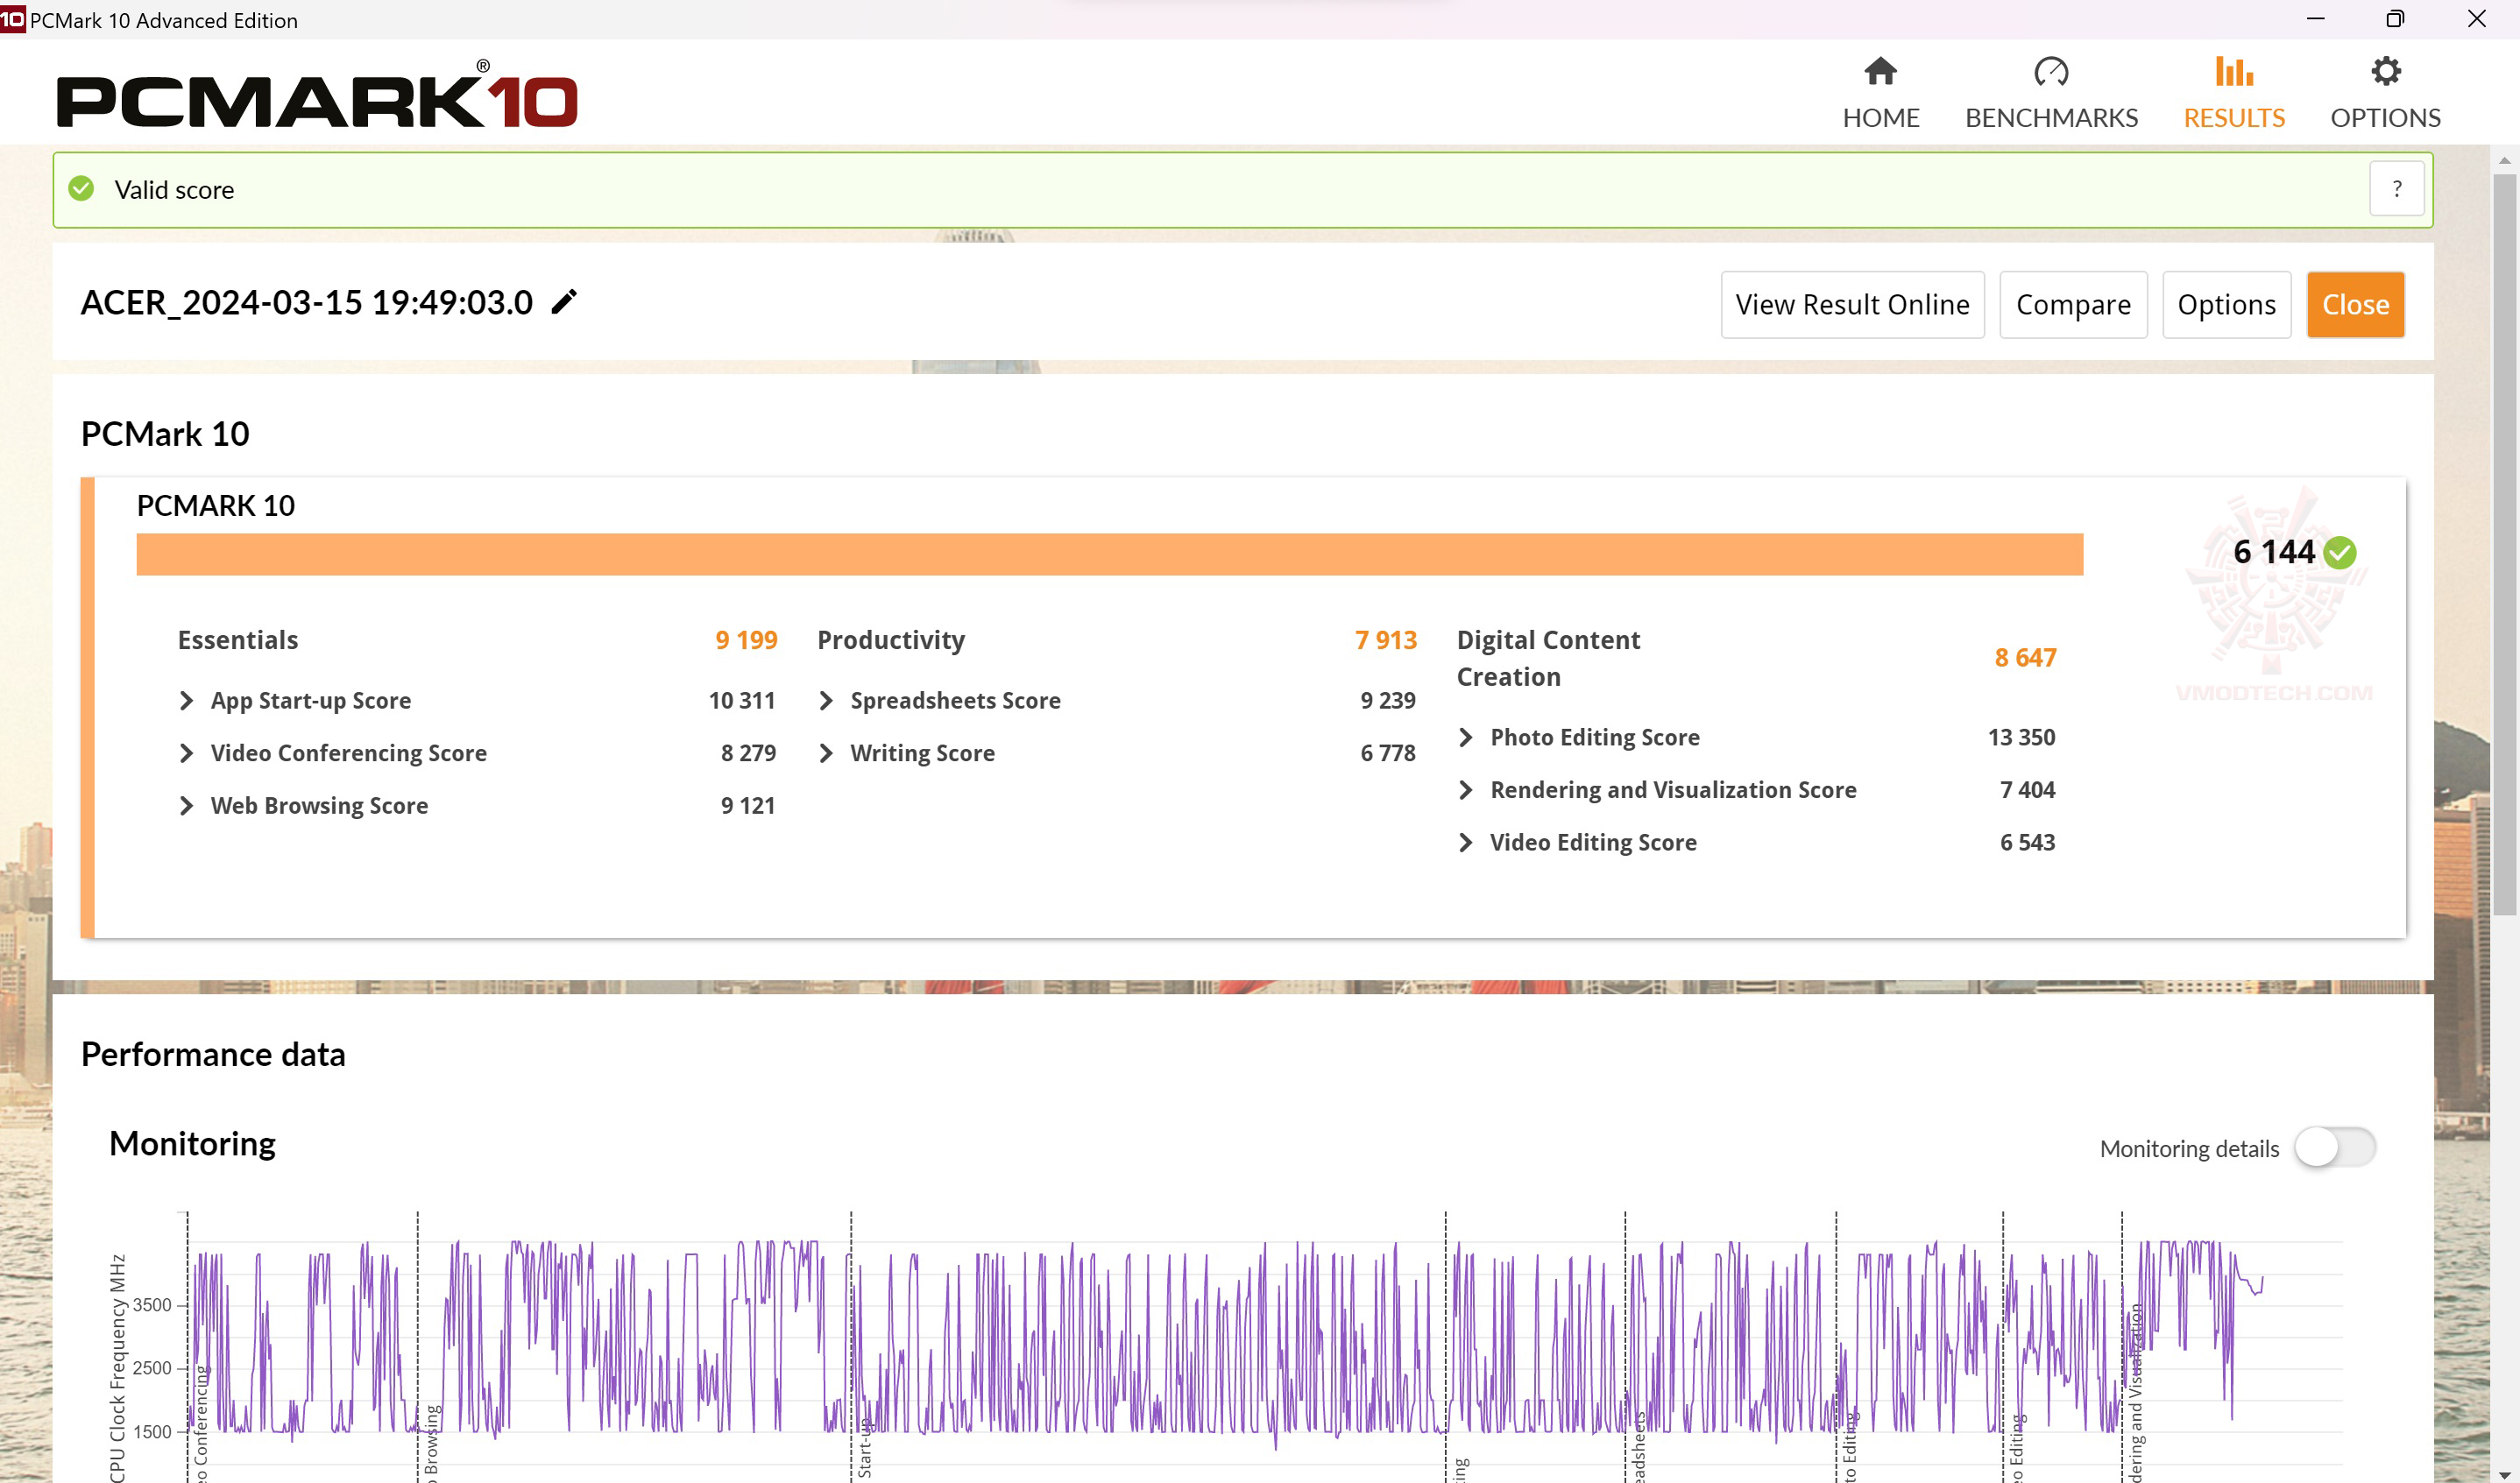Click the Home house icon

pos(1880,72)
